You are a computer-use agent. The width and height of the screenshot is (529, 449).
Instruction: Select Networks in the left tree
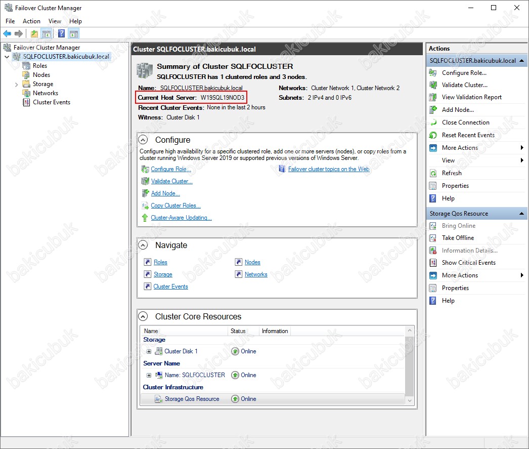point(45,93)
